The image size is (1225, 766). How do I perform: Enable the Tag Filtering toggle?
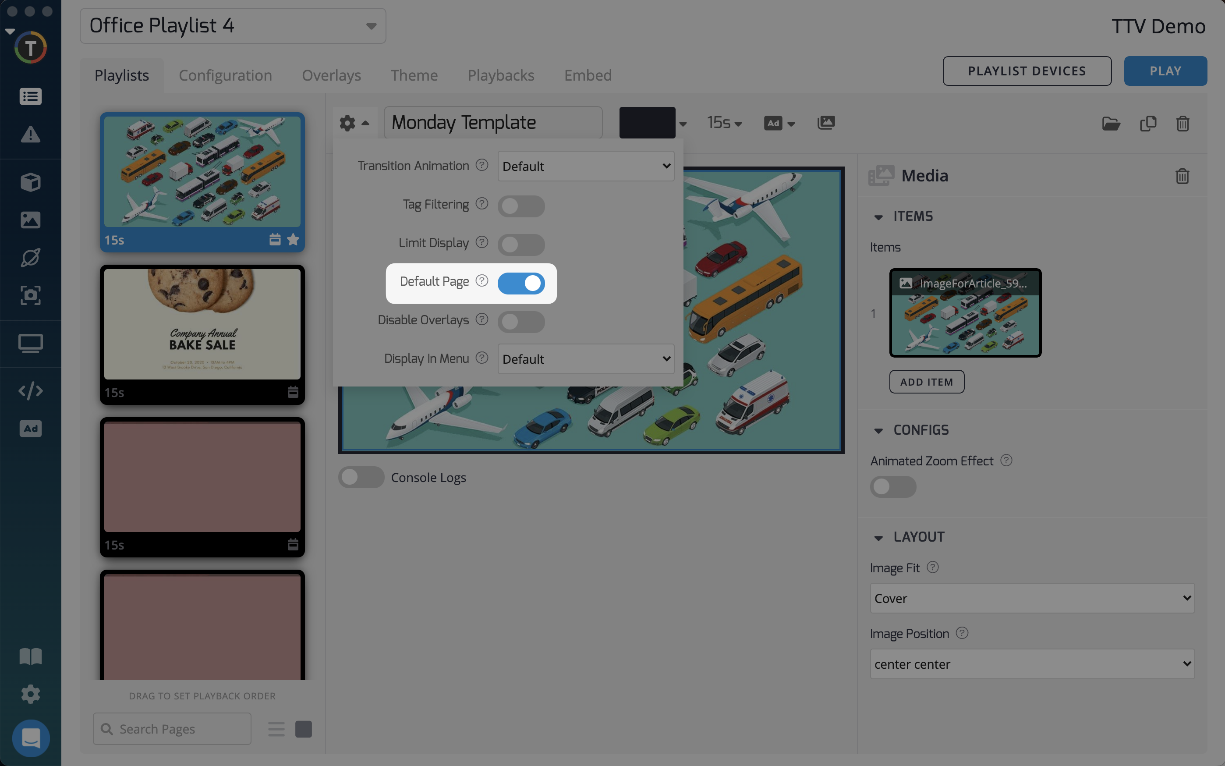520,206
